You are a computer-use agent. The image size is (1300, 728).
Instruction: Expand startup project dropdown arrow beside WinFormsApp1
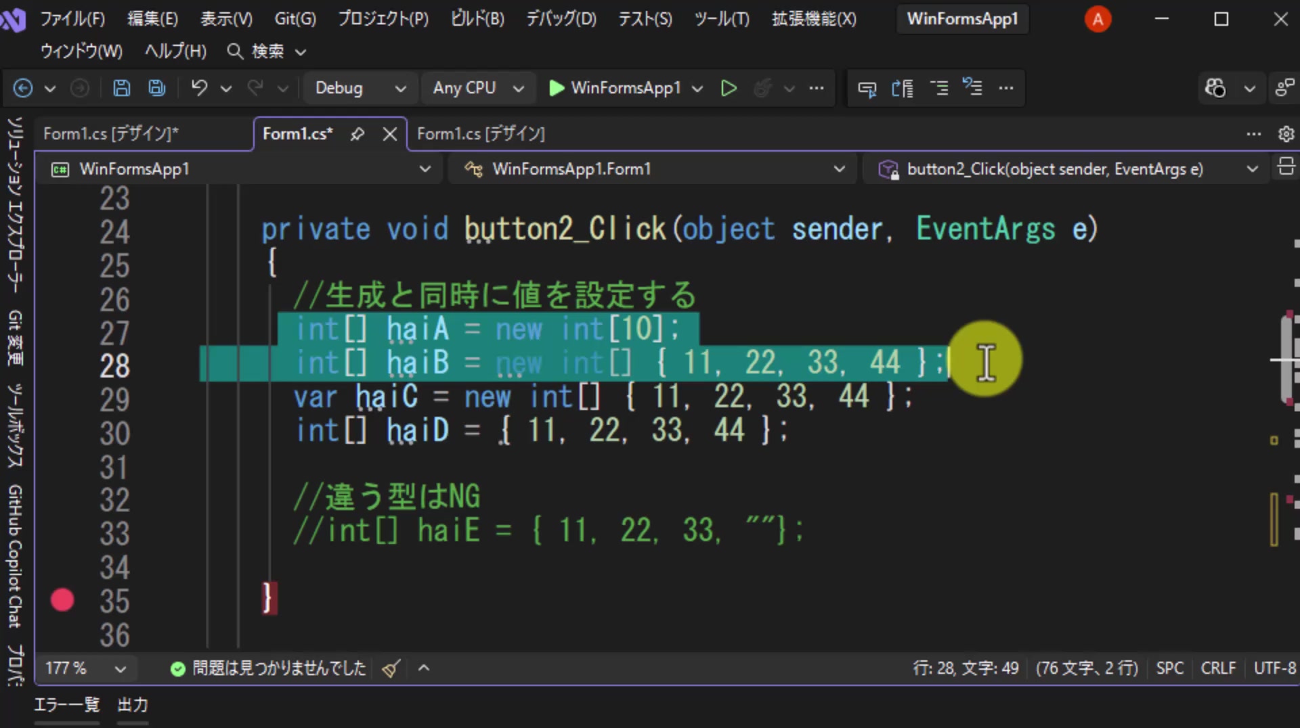click(x=697, y=89)
